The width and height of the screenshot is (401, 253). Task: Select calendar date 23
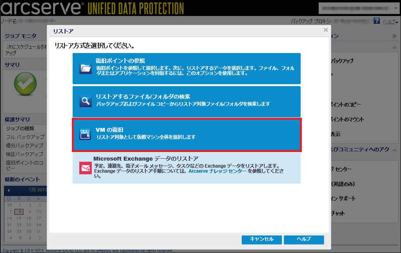point(29,225)
